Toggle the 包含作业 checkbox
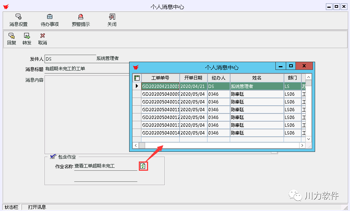The image size is (350, 211). click(x=53, y=157)
